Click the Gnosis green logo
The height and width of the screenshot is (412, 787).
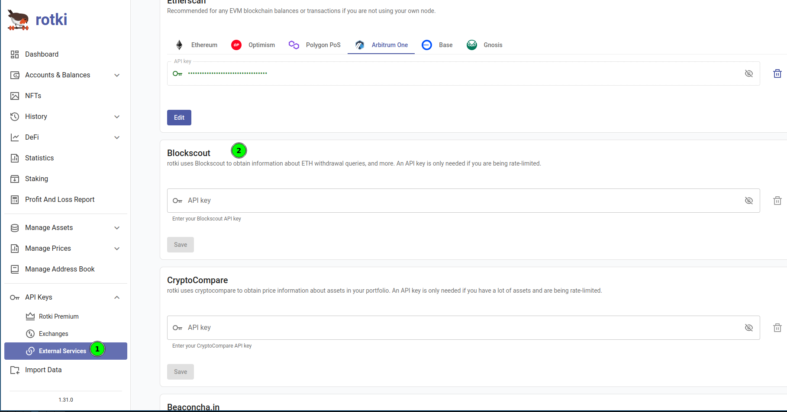(472, 45)
